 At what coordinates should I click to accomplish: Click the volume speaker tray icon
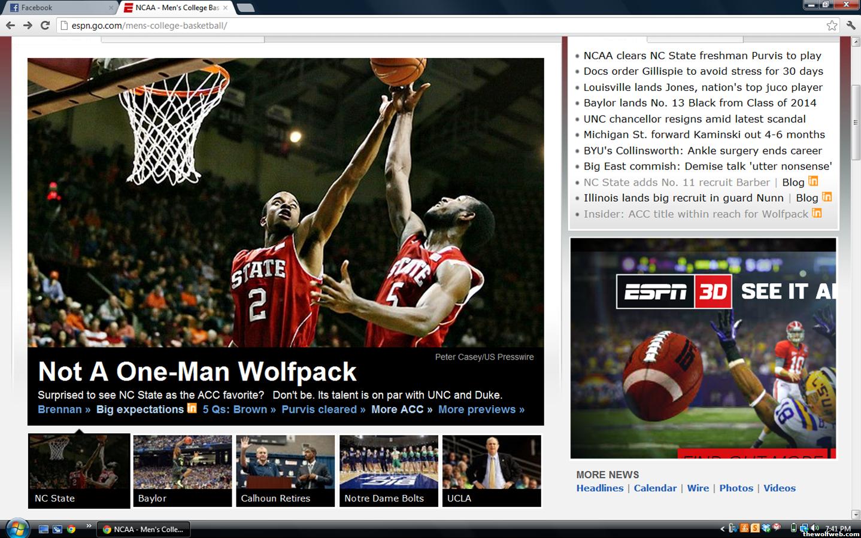[814, 528]
